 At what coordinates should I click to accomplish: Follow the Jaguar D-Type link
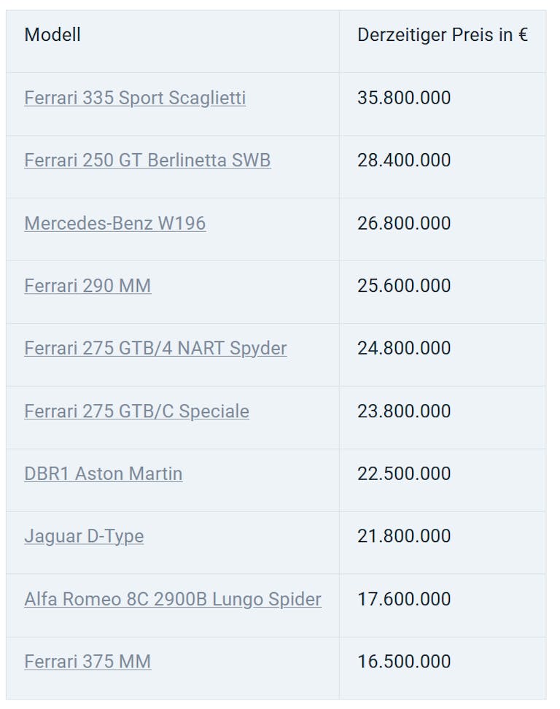pyautogui.click(x=84, y=537)
